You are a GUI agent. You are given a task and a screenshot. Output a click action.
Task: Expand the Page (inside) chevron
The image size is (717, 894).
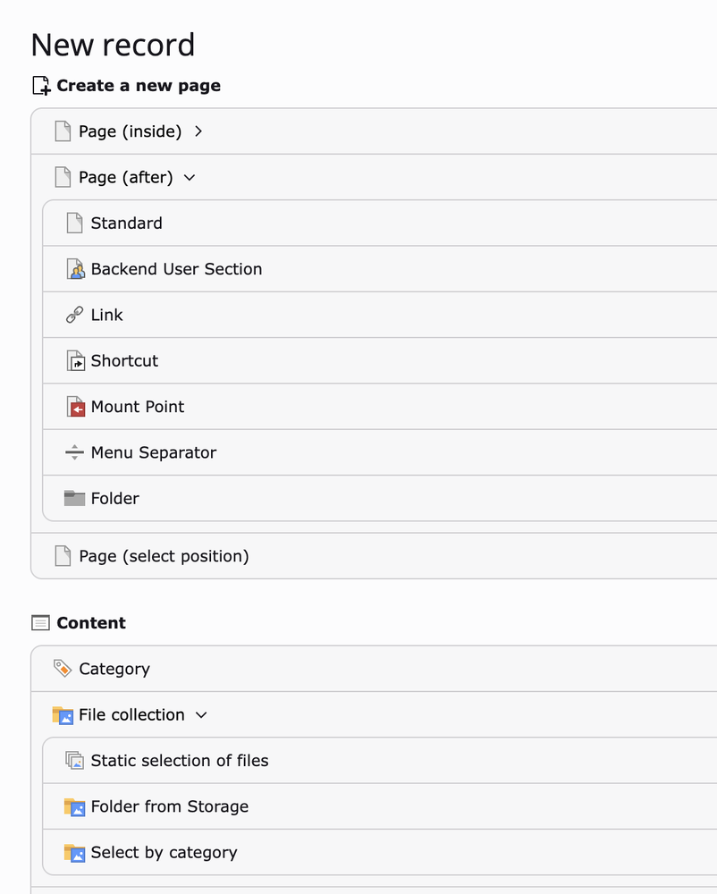[x=198, y=131]
